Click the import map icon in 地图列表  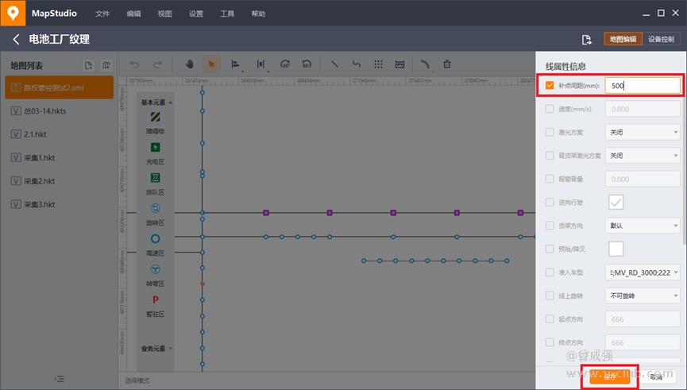(x=106, y=65)
